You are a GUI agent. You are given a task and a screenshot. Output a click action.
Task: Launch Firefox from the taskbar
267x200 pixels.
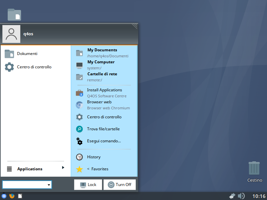pos(12,196)
